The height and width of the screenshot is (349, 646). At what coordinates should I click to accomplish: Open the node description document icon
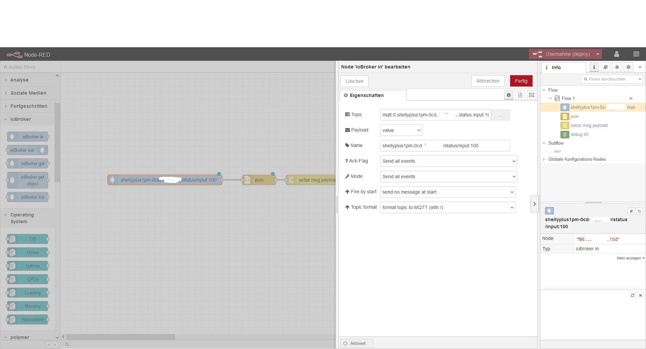tap(520, 95)
